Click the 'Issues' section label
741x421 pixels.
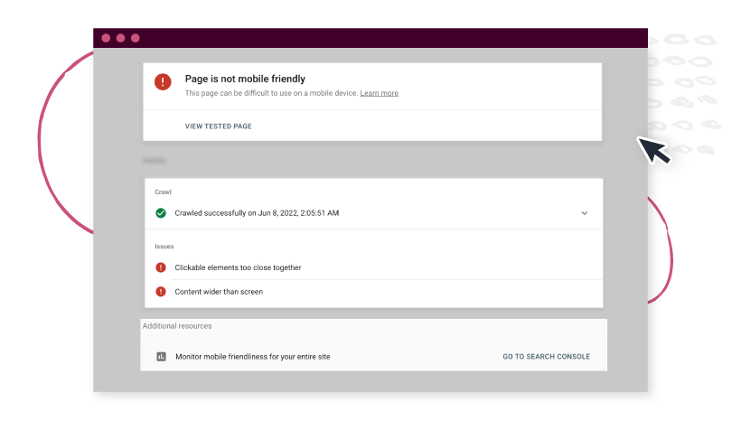(x=164, y=246)
